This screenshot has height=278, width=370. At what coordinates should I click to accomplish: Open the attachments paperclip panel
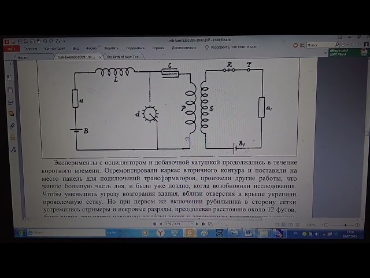12,126
